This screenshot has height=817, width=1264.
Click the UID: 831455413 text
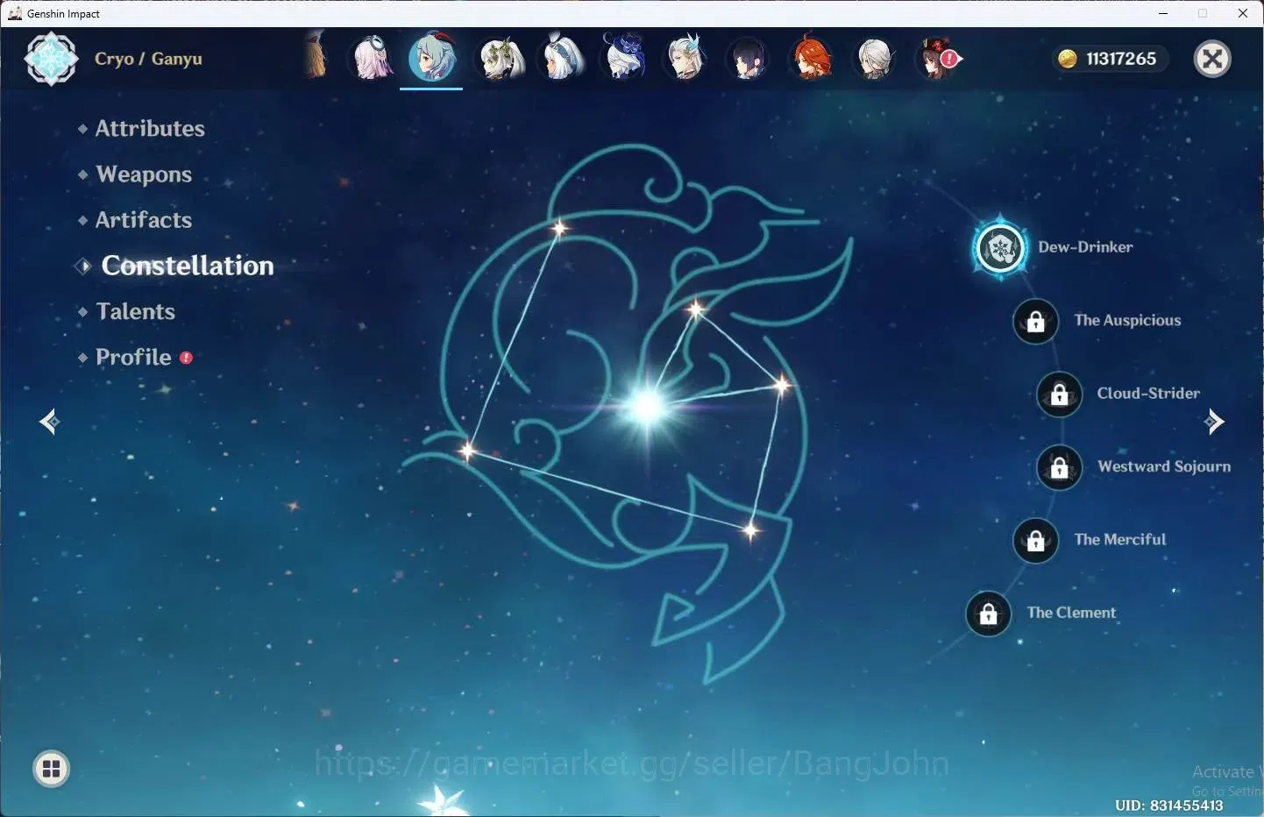click(x=1168, y=805)
